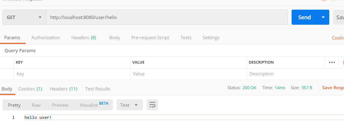Click the request URL input field
Screen dimensions: 344x123
[x=167, y=17]
